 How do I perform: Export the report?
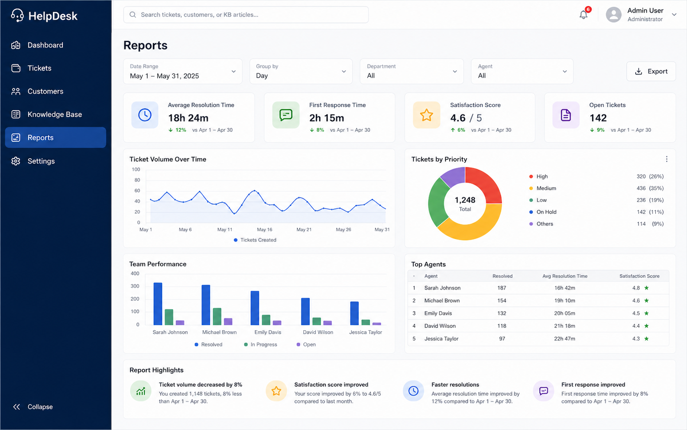pos(651,72)
